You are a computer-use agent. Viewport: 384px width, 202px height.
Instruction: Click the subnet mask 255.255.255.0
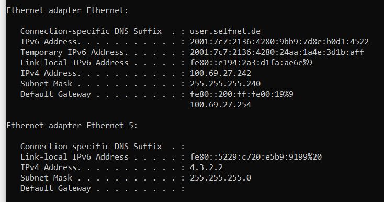tap(220, 178)
